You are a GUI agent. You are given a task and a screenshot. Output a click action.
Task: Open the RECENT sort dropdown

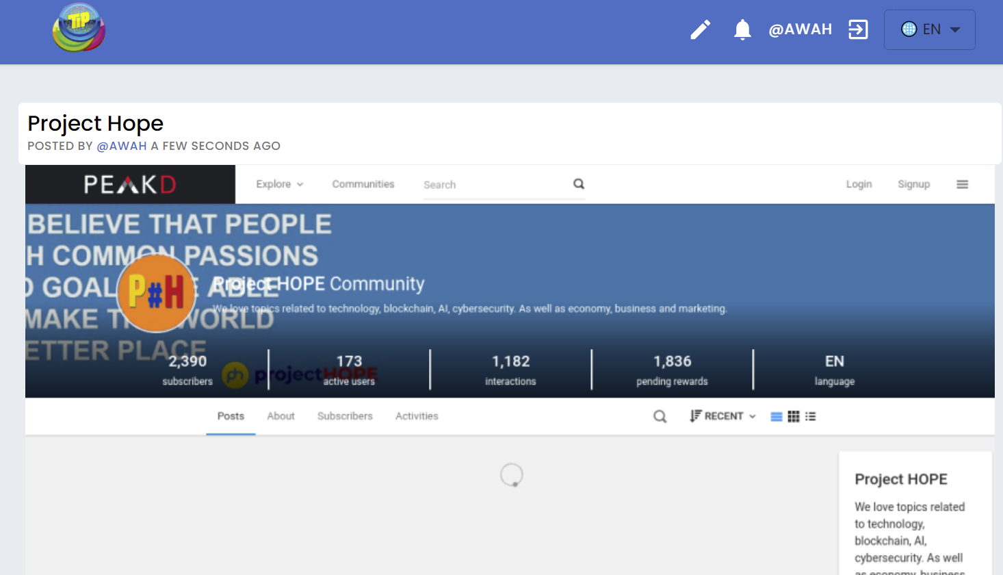[722, 416]
